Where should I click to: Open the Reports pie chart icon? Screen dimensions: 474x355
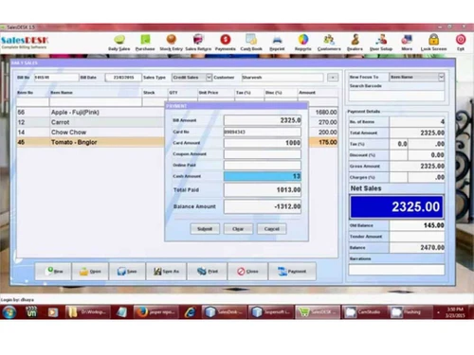click(x=303, y=43)
